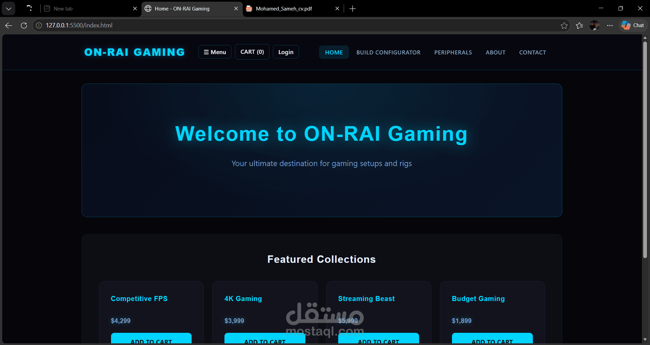Open the CART (0) button
Viewport: 650px width, 345px height.
(x=252, y=52)
